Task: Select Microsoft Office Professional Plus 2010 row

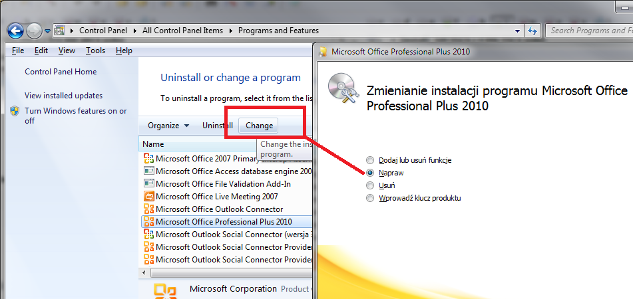Action: (x=227, y=222)
